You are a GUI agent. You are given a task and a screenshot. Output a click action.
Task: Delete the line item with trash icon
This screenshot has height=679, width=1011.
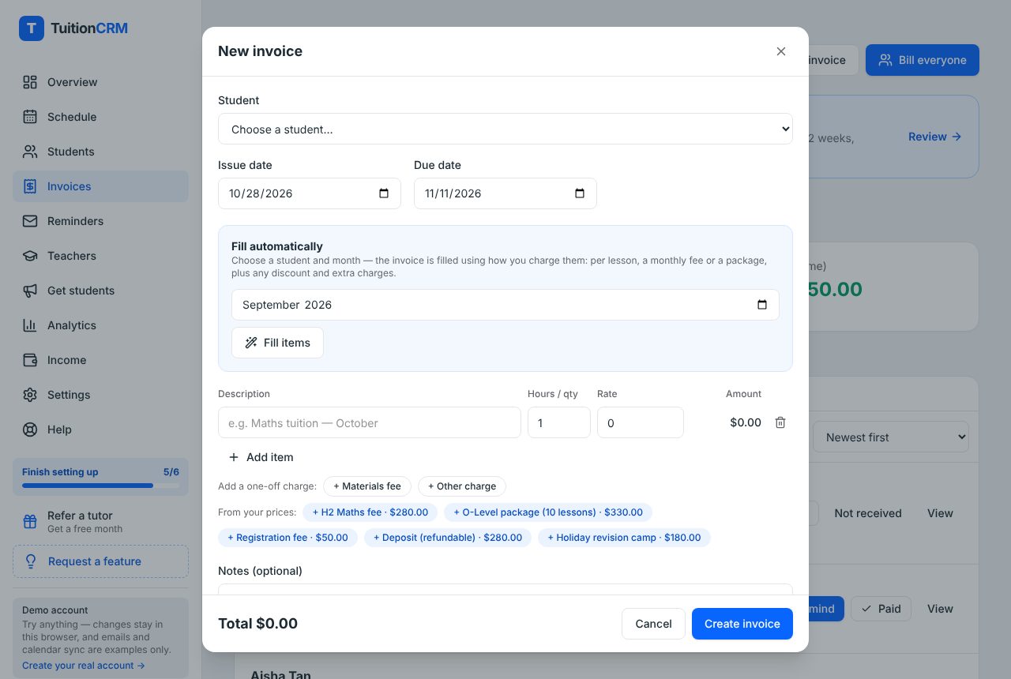click(x=780, y=422)
